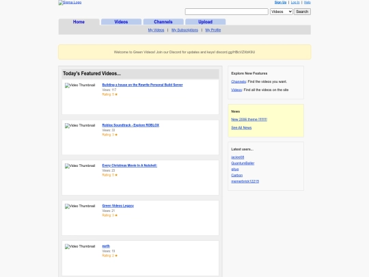Open My Subscriptions sub-navigation link
Screen dimensions: 369x277
tap(184, 30)
